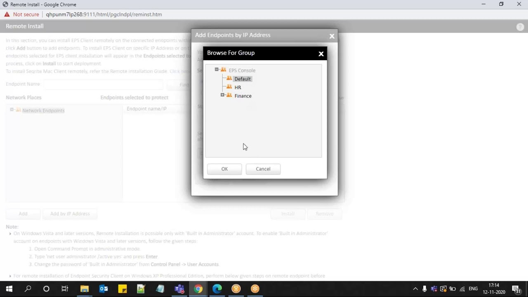The height and width of the screenshot is (297, 528).
Task: Open Windows Start menu
Action: pos(9,289)
